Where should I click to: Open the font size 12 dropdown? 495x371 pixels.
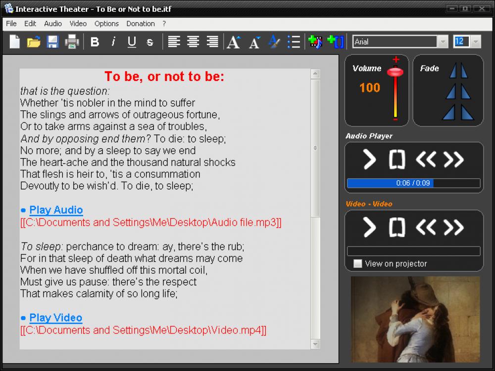(475, 41)
